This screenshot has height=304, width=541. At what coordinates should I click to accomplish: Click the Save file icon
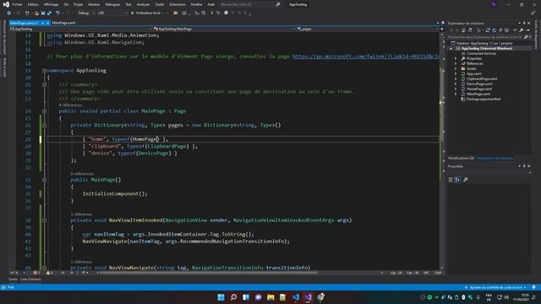coord(43,14)
